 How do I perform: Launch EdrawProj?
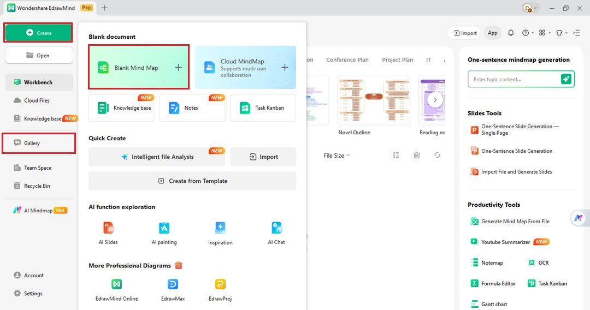pos(220,290)
